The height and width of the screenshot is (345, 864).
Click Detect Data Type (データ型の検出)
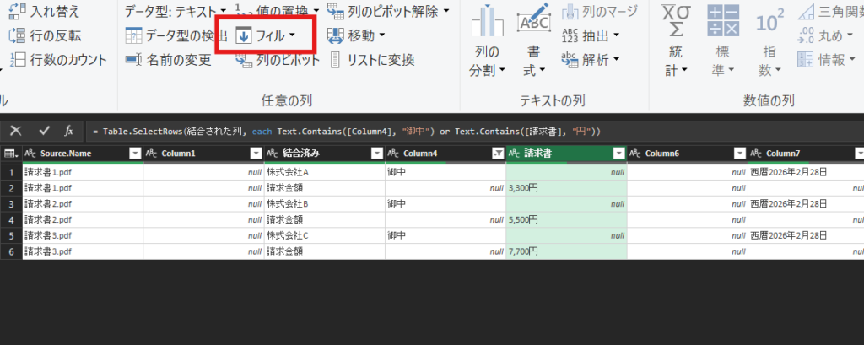[x=175, y=35]
